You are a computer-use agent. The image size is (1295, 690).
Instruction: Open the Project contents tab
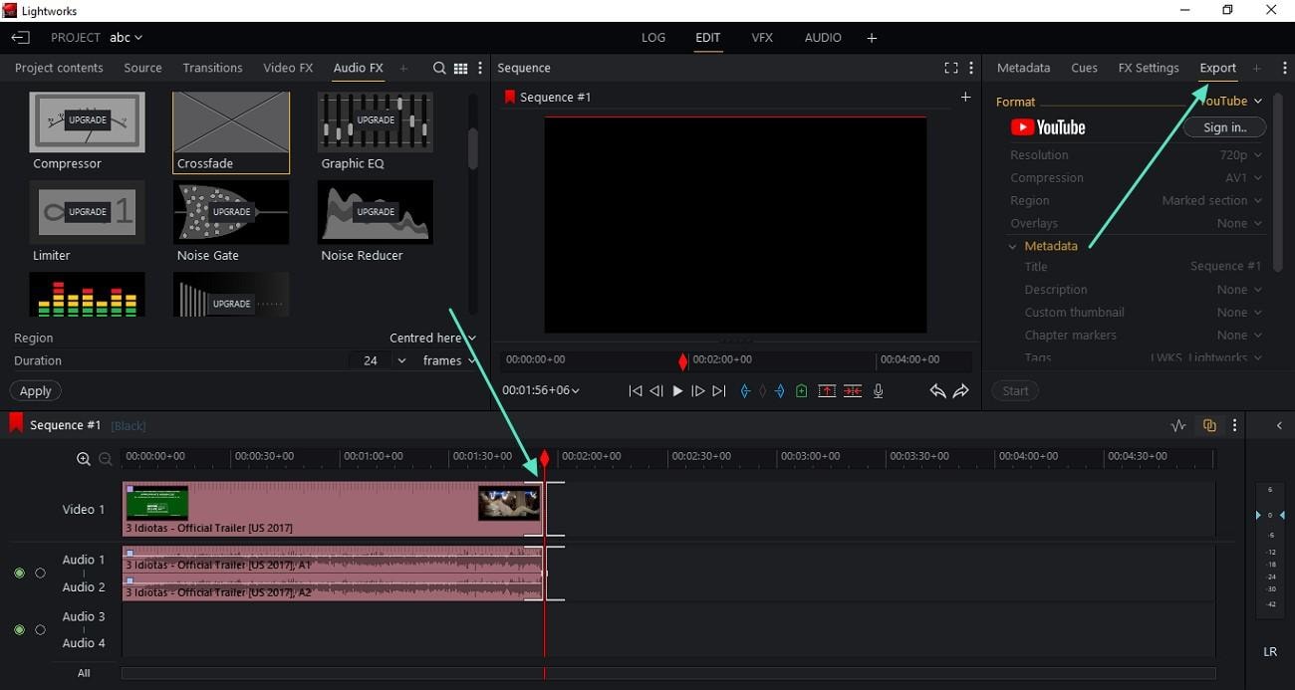59,68
